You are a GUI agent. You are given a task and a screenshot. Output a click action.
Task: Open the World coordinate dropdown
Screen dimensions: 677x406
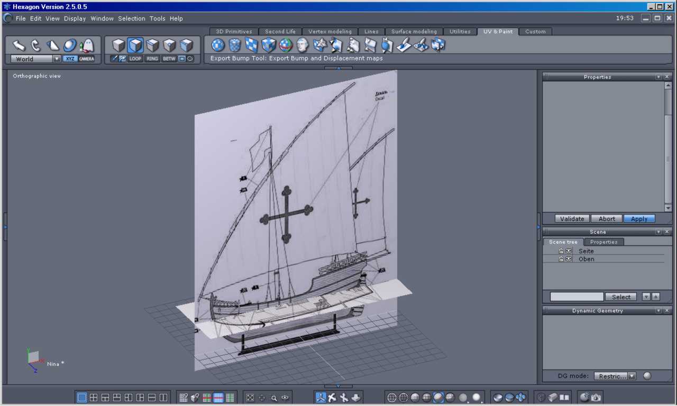[x=56, y=59]
